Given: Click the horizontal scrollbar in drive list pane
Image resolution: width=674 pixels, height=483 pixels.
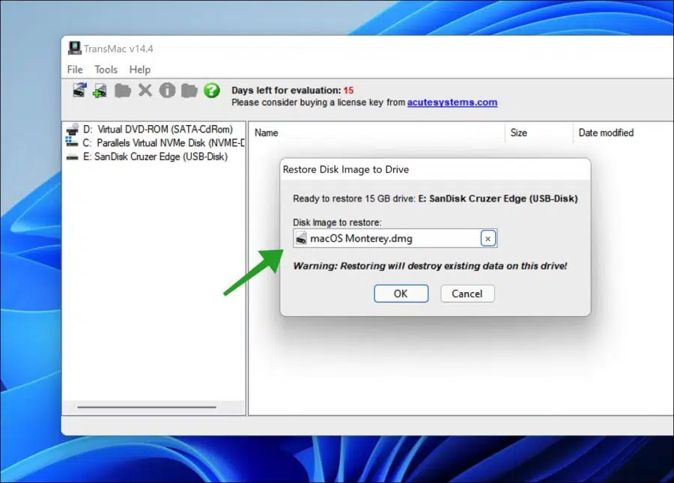Looking at the screenshot, I should [x=147, y=407].
